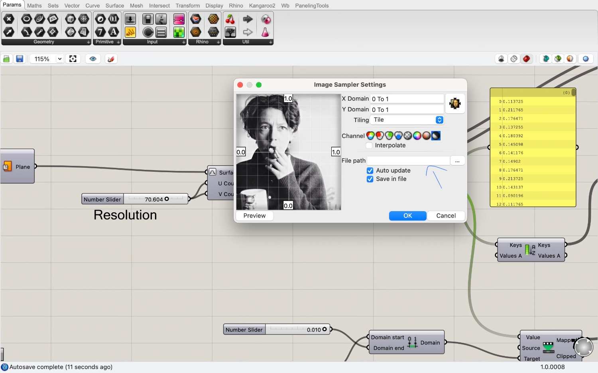Click the Resolution number slider handle
This screenshot has width=598, height=373.
(x=167, y=199)
